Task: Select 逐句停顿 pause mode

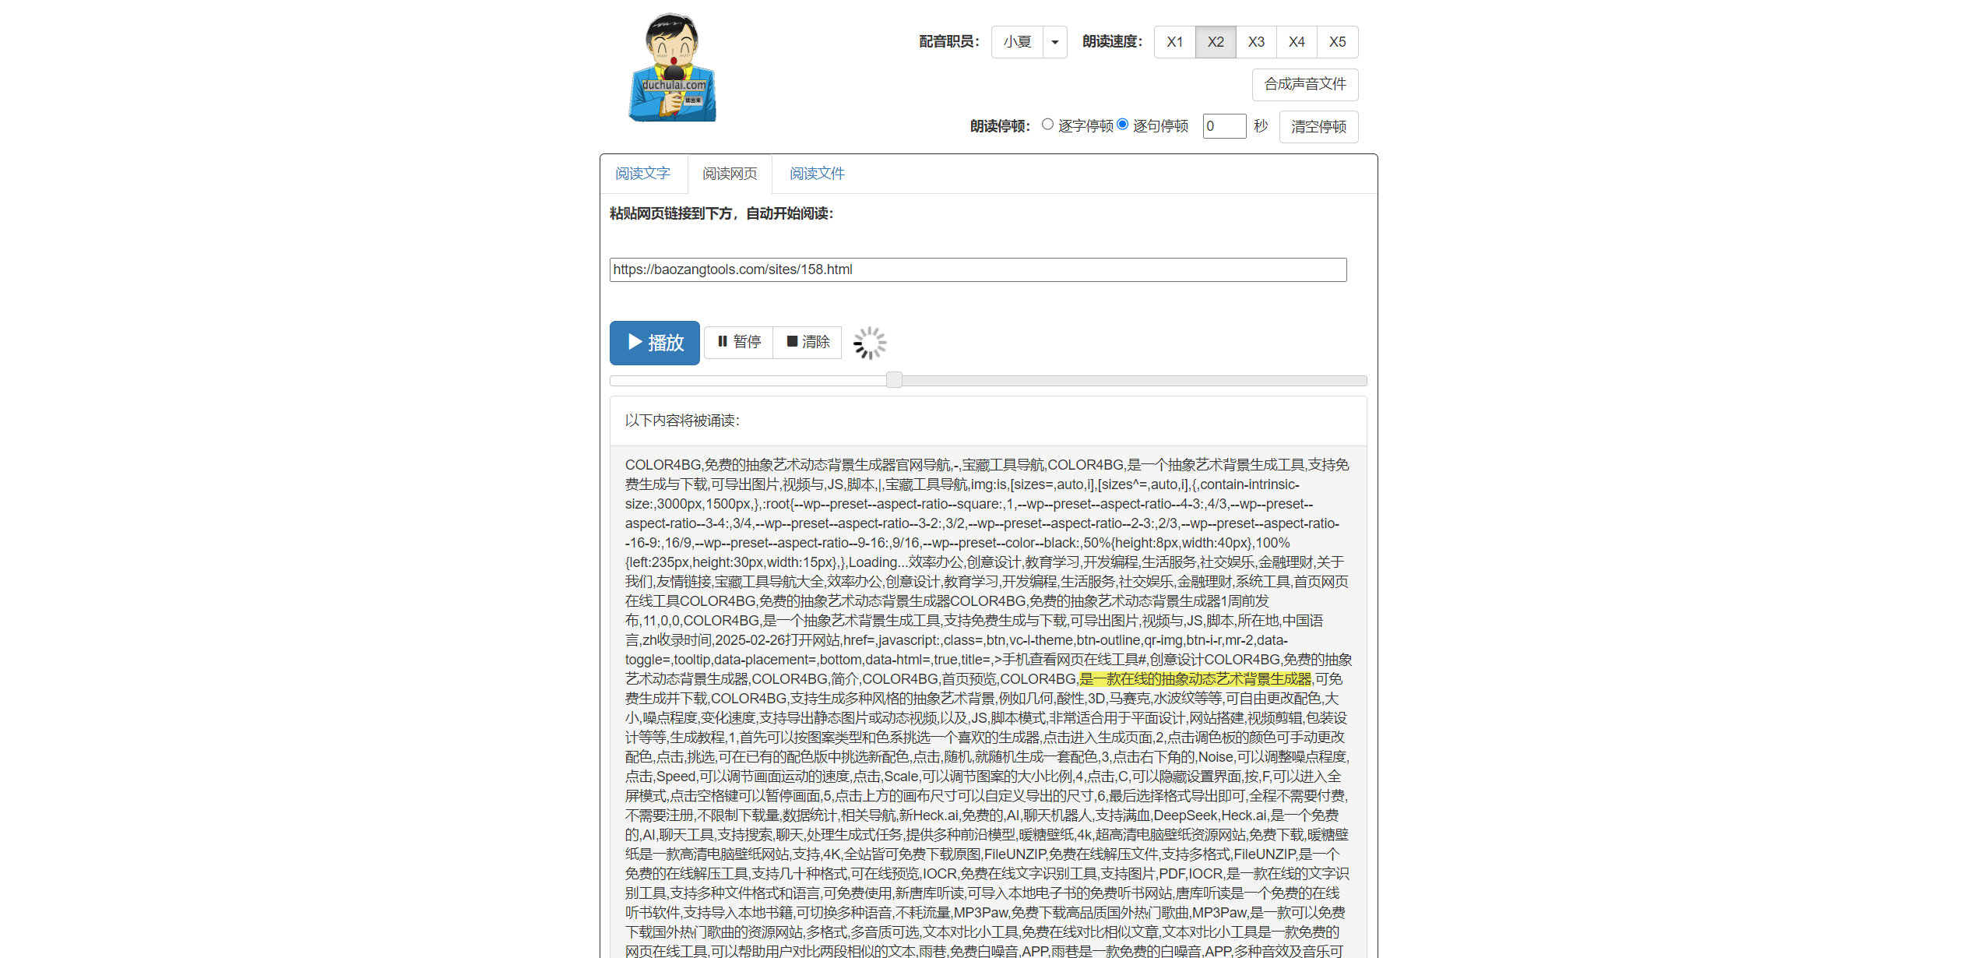Action: coord(1121,124)
